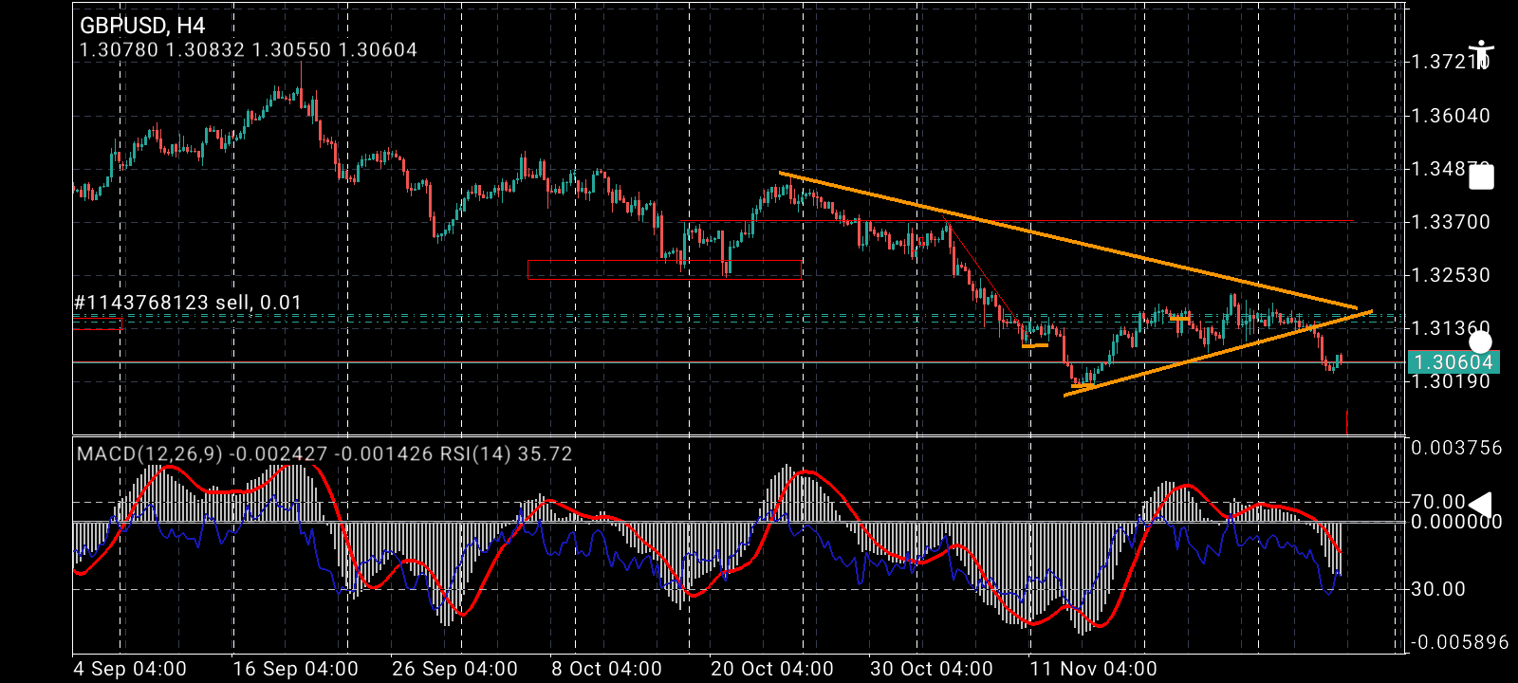Image resolution: width=1518 pixels, height=683 pixels.
Task: Tap the 20 Oct 04:00 time label
Action: (772, 669)
